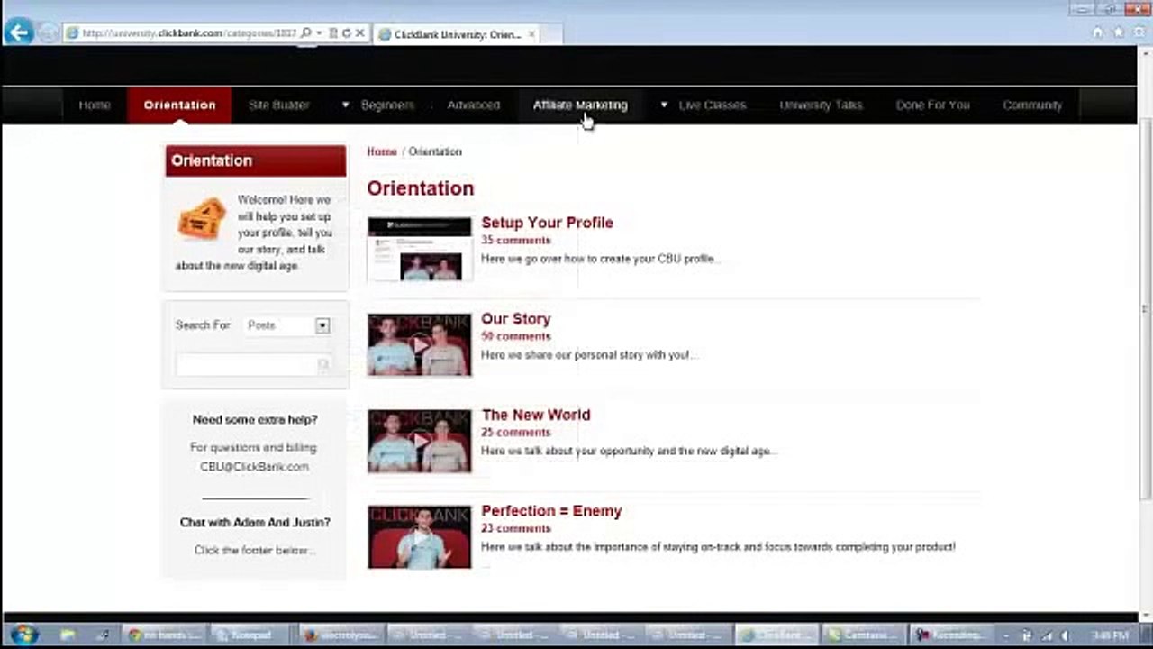Click the address bar search magnifier icon

pyautogui.click(x=306, y=33)
